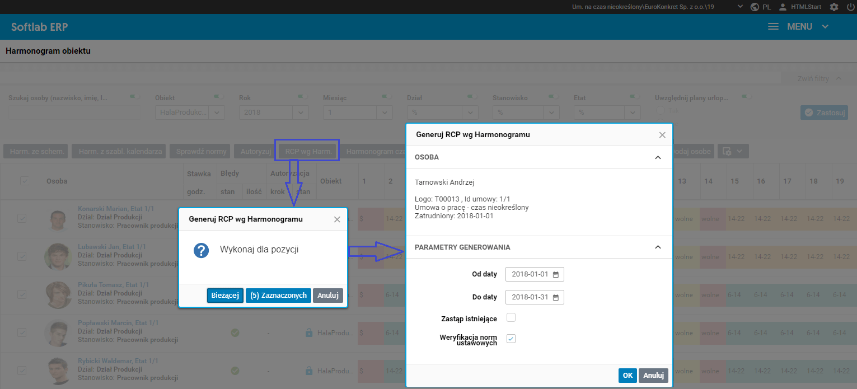Collapse the OSOBA section
This screenshot has height=389, width=857.
pyautogui.click(x=658, y=157)
